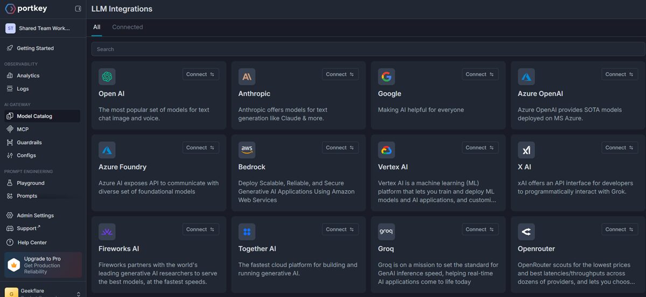
Task: Focus the integrations Search field
Action: pos(368,49)
